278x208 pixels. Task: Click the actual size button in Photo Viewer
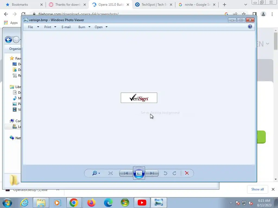[x=110, y=173]
